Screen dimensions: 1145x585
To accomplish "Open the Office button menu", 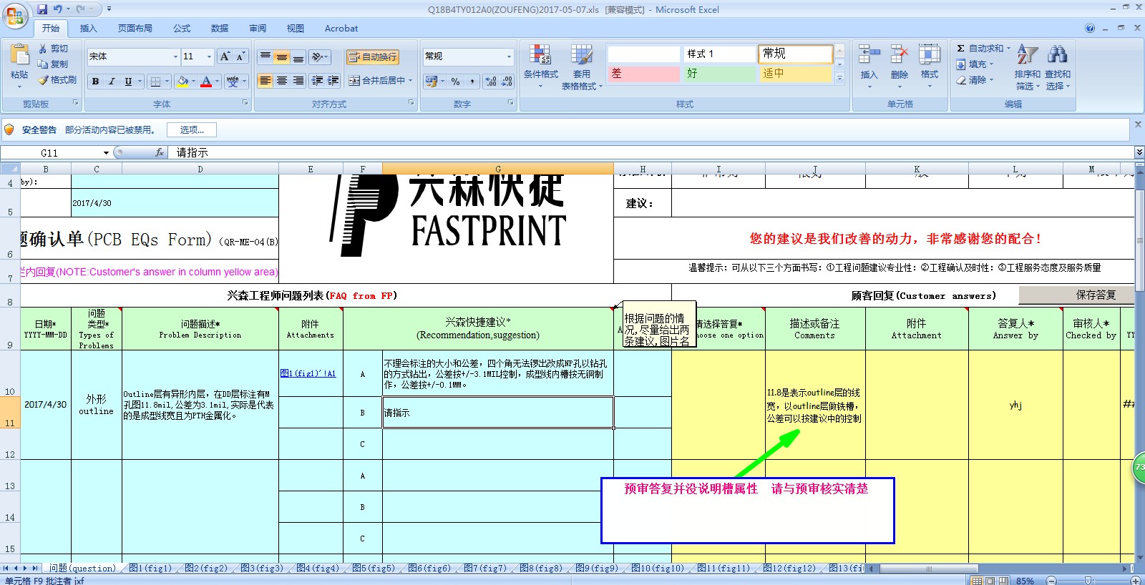I will tap(15, 15).
